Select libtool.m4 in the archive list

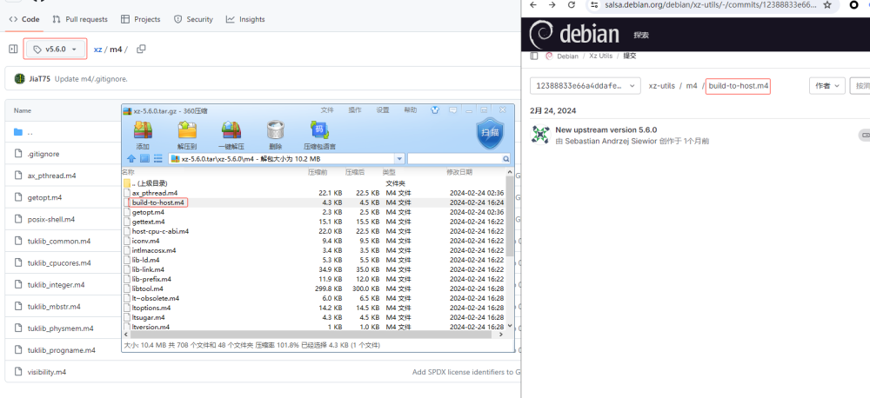148,289
